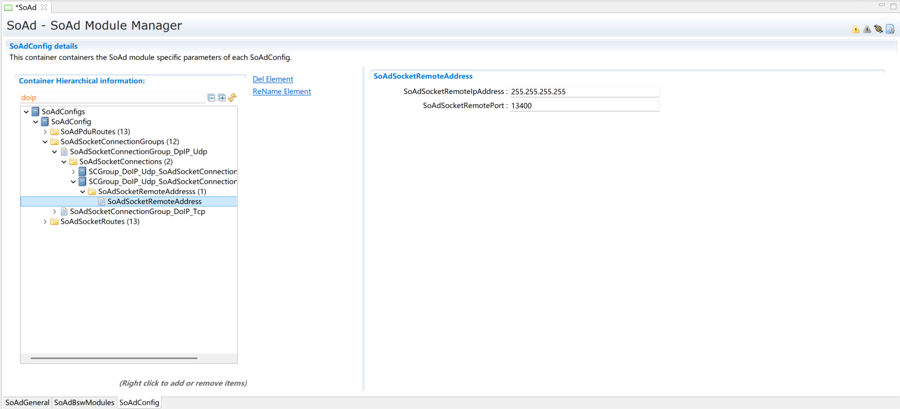The height and width of the screenshot is (409, 900).
Task: Click the SoAdConfigs root container icon
Action: pyautogui.click(x=36, y=111)
